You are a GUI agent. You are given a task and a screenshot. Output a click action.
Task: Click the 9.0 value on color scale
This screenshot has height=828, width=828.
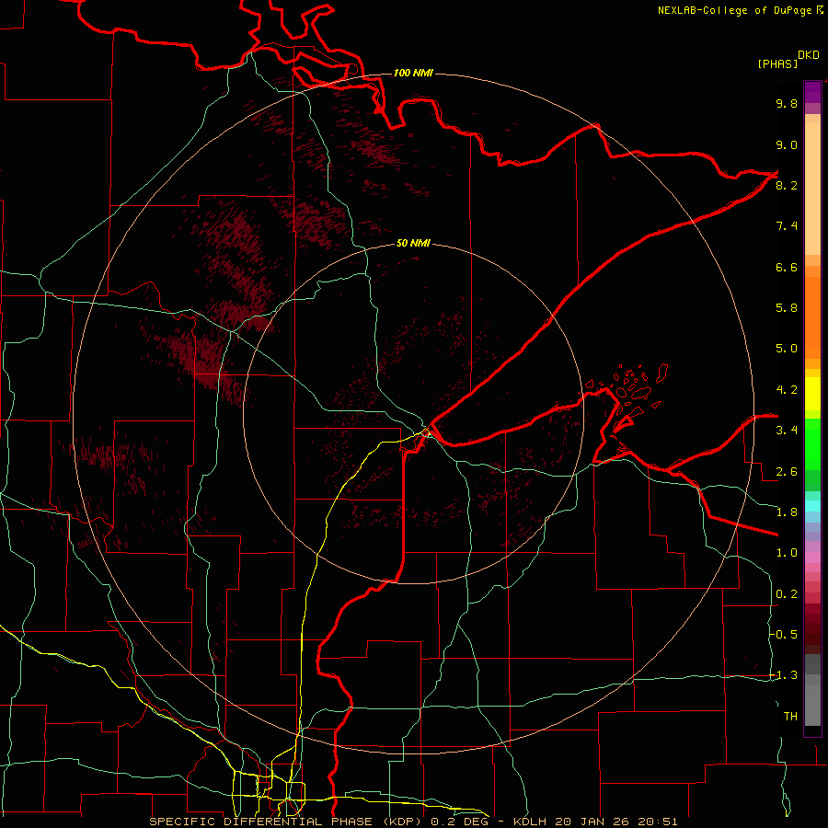[x=787, y=144]
